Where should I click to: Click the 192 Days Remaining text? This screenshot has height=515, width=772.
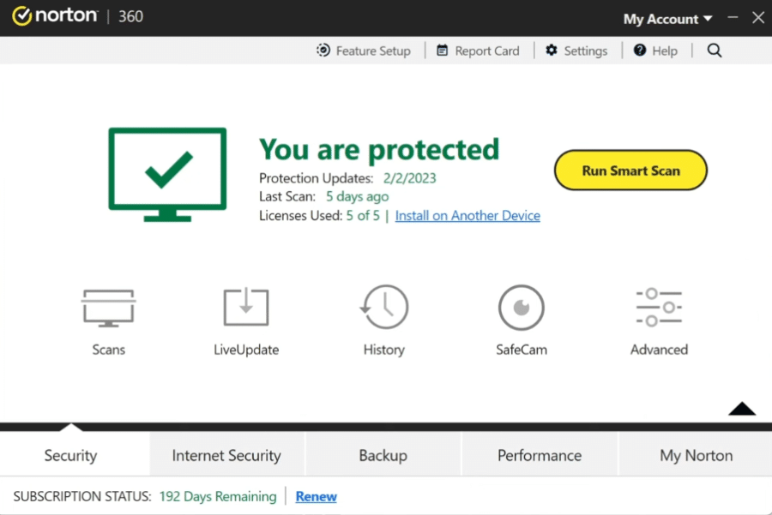218,496
